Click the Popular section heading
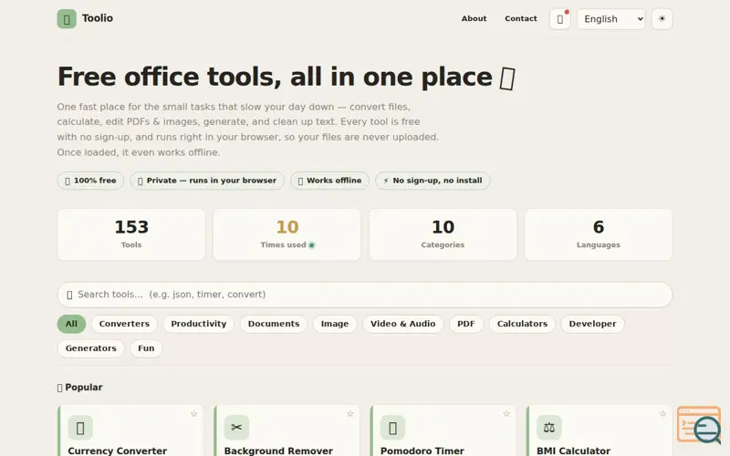 coord(79,388)
